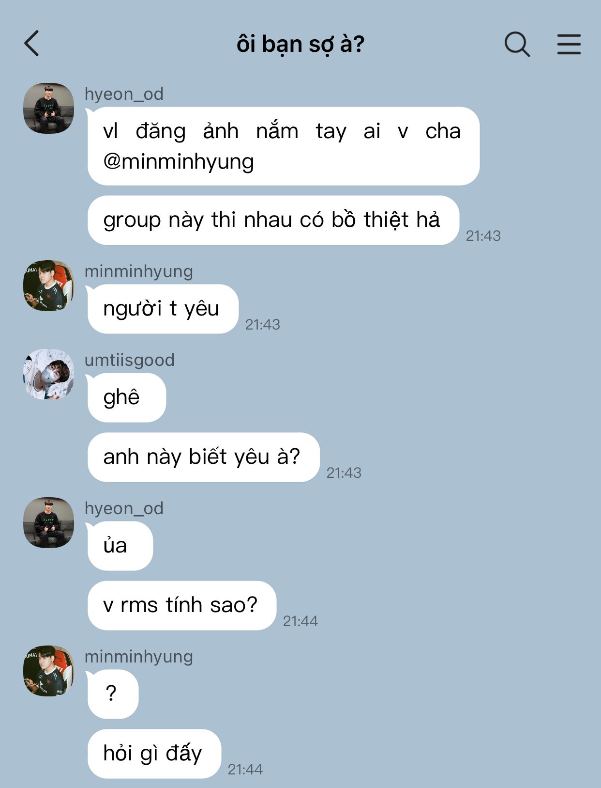Click username label 'umtiisgood'

(130, 360)
